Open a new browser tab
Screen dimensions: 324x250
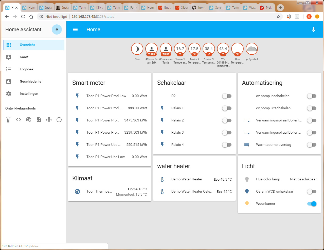[x=280, y=8]
